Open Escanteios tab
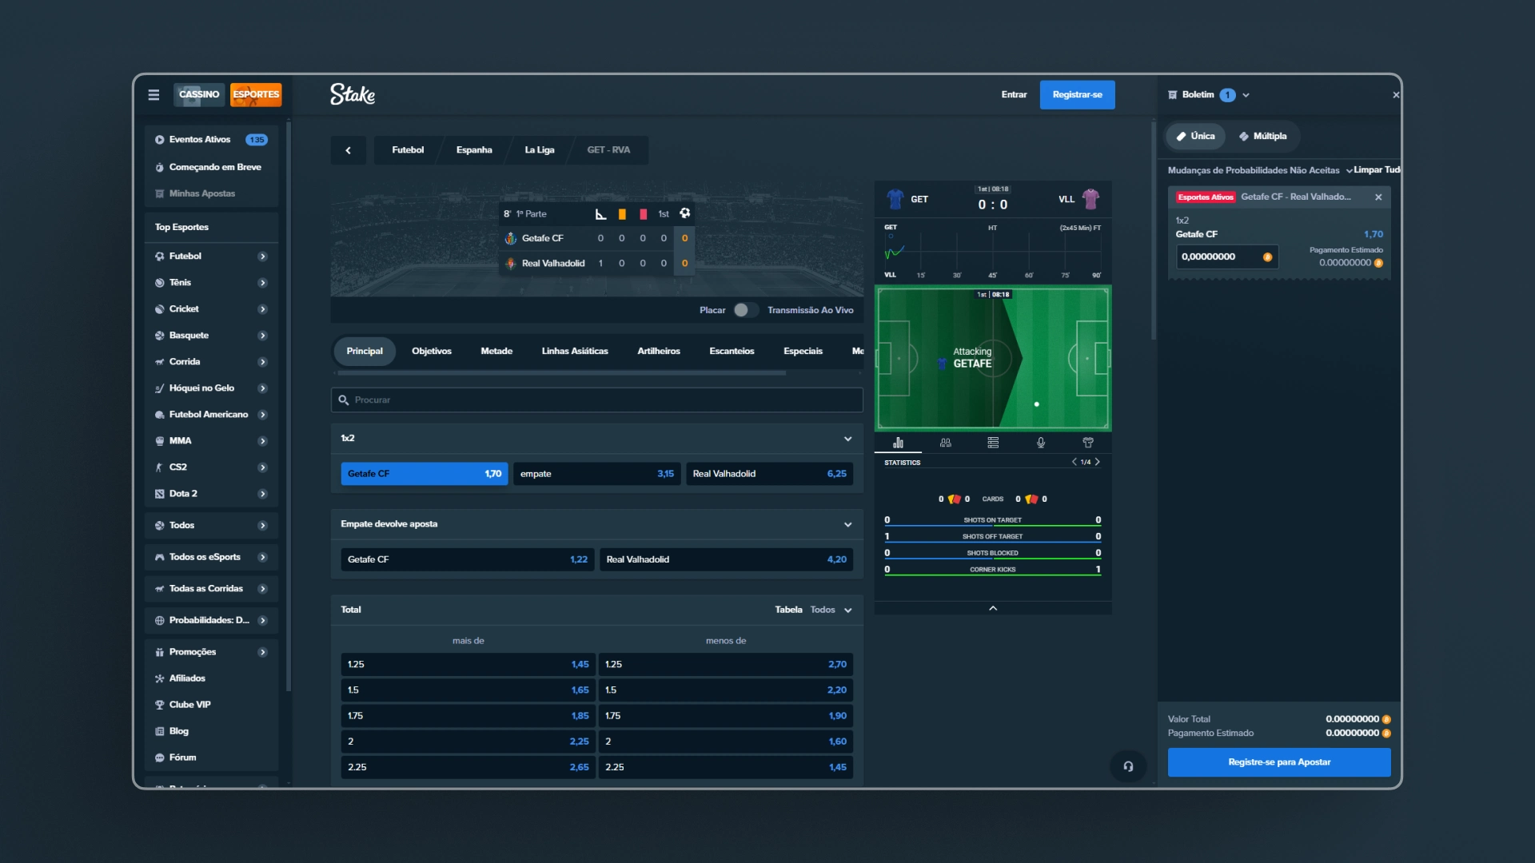1535x863 pixels. (x=732, y=352)
